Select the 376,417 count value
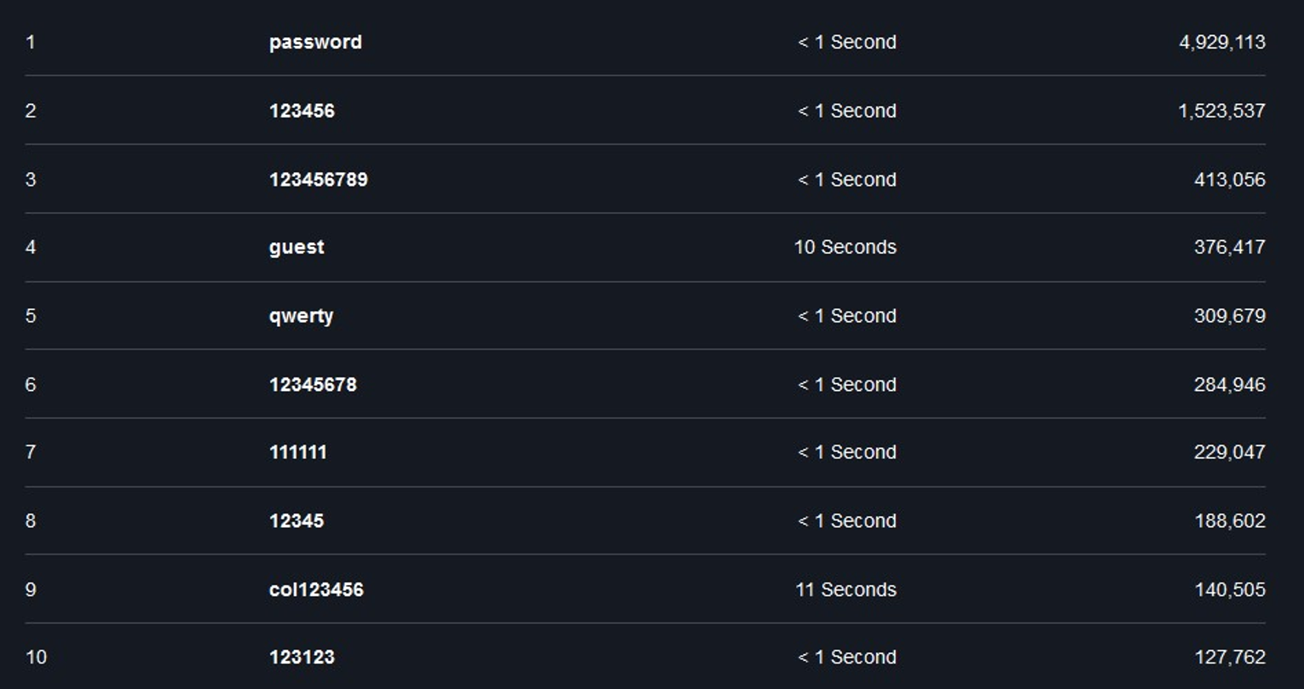This screenshot has height=689, width=1304. pyautogui.click(x=1230, y=247)
